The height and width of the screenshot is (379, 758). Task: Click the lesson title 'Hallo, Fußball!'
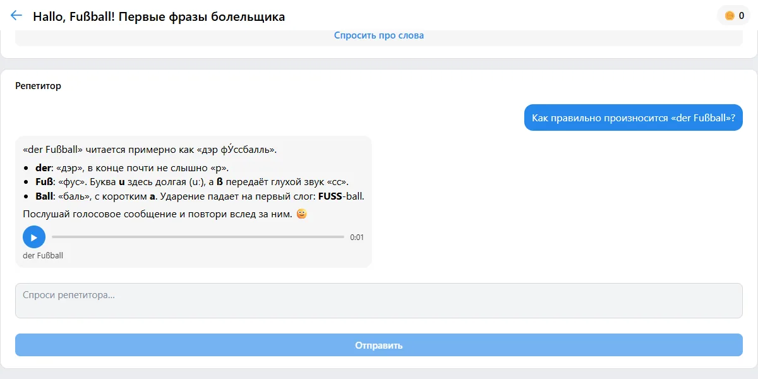click(x=159, y=16)
